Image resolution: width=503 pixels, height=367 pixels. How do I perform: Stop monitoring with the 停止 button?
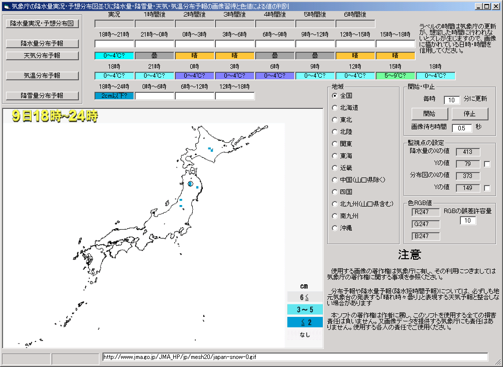pyautogui.click(x=470, y=113)
